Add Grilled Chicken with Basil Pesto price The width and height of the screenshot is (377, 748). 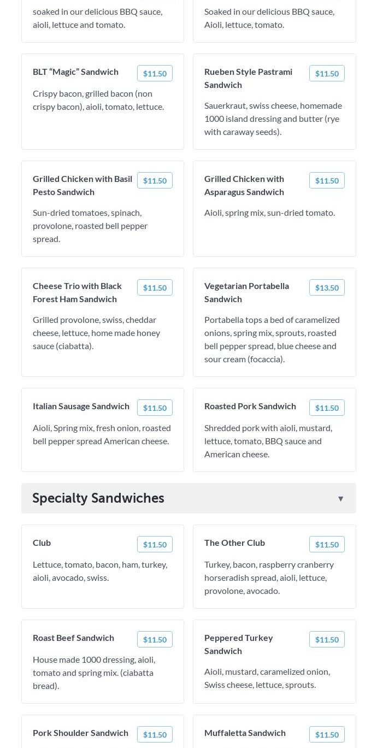tap(155, 180)
